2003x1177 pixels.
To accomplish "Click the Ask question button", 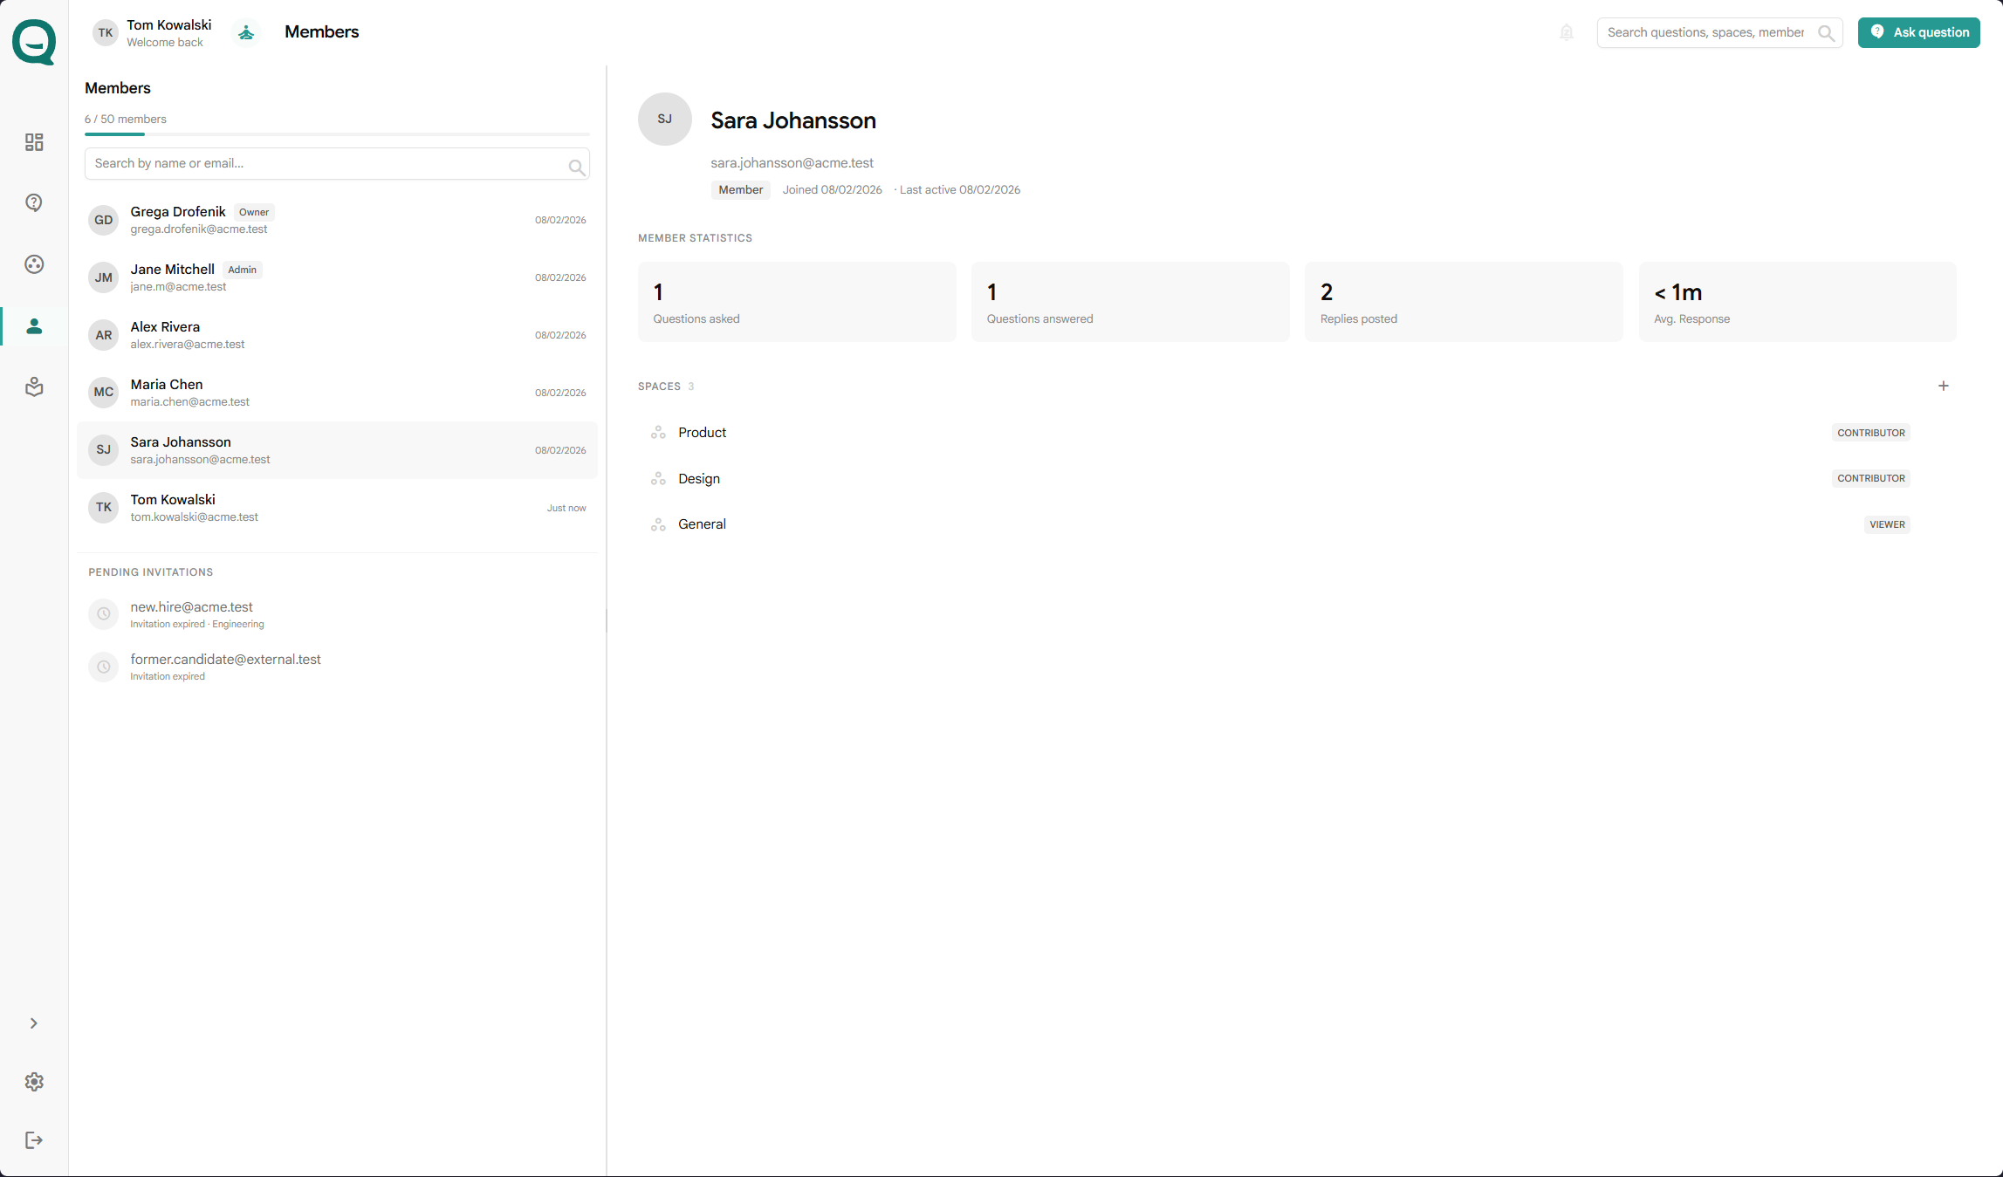I will tap(1918, 32).
